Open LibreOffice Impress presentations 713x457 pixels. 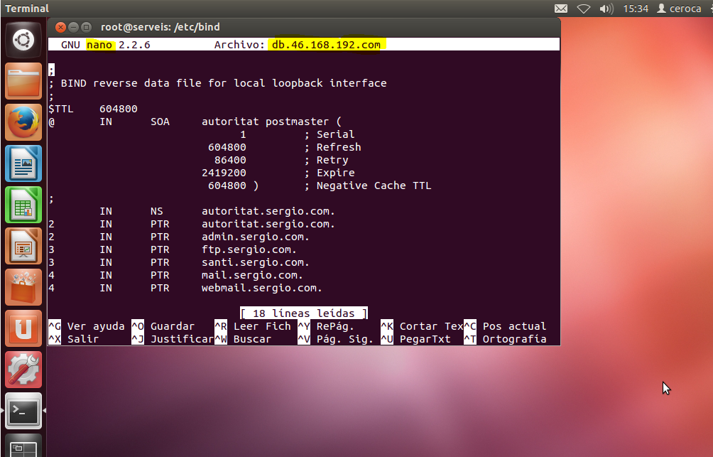click(23, 246)
